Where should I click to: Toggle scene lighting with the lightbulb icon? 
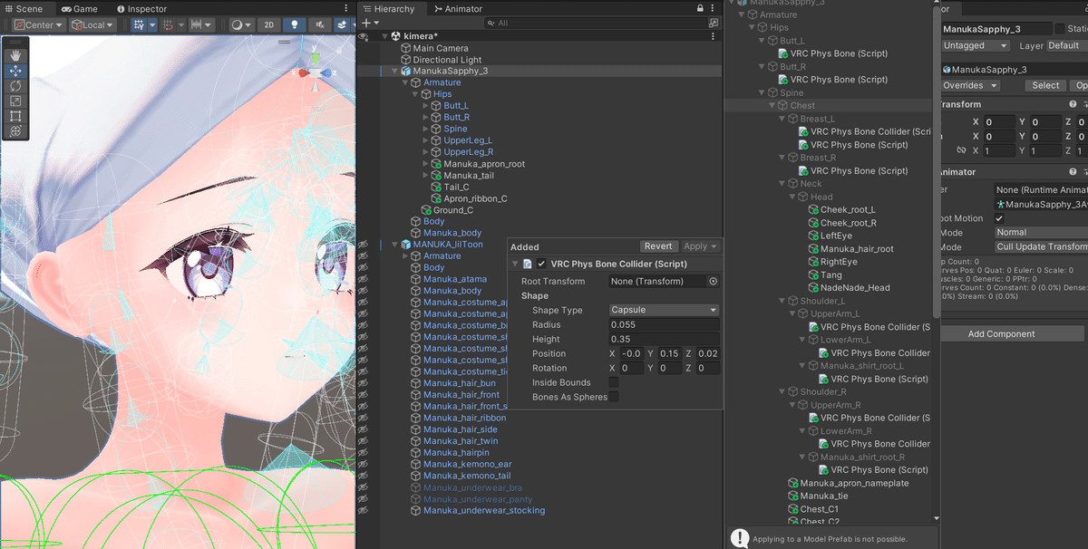tap(295, 24)
